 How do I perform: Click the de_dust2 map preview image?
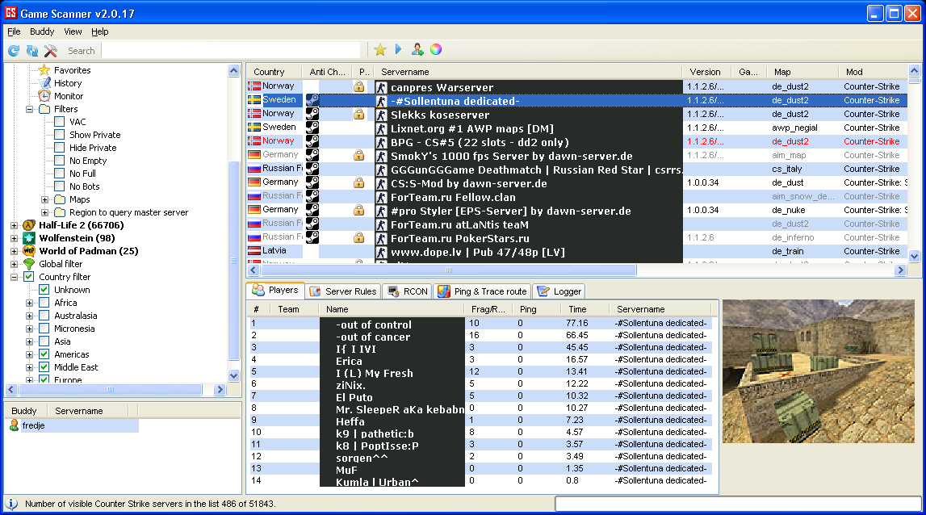[x=818, y=371]
